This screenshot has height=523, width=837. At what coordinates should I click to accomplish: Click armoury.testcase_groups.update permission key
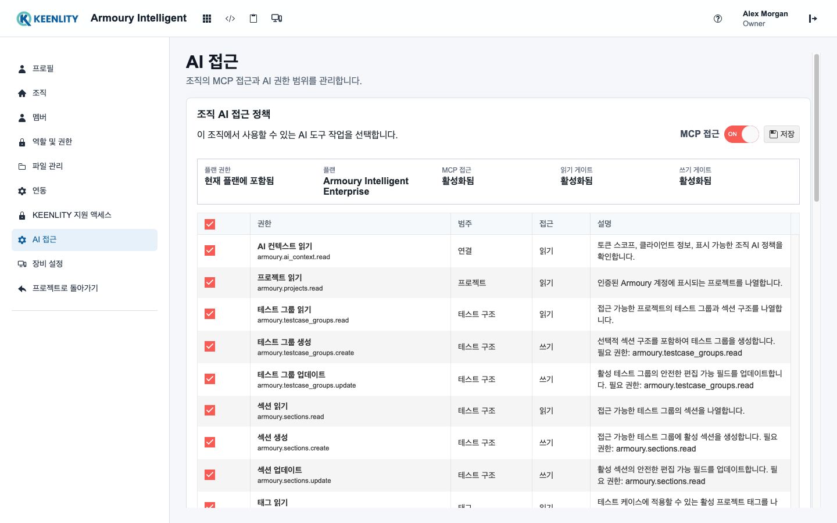pos(307,385)
